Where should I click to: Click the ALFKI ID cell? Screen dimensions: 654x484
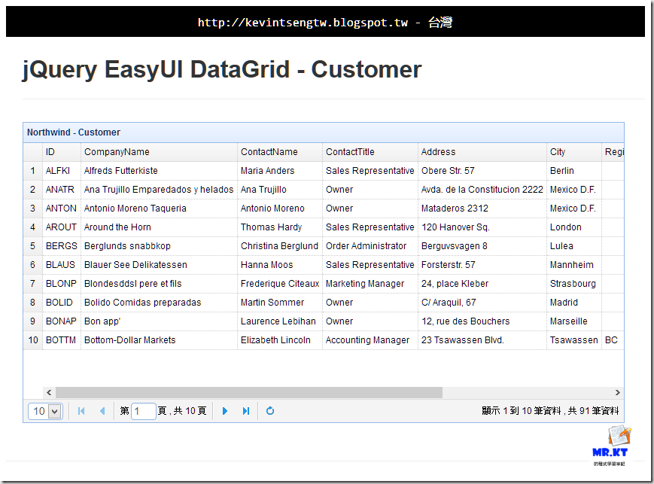61,171
